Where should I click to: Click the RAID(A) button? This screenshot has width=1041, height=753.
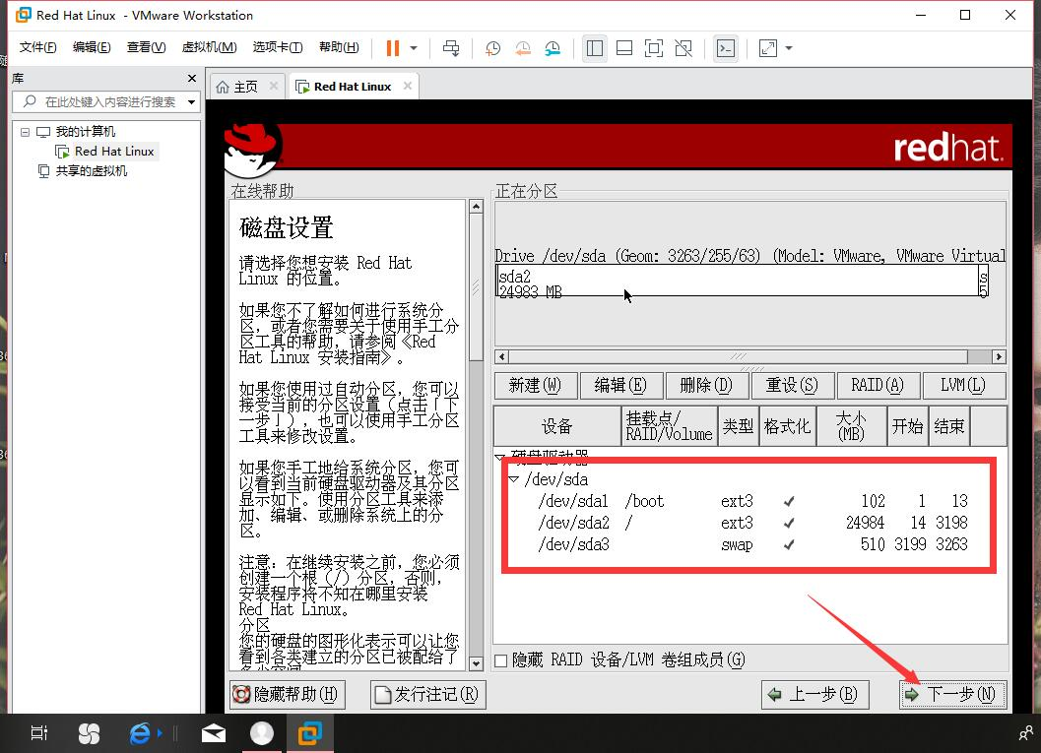877,386
